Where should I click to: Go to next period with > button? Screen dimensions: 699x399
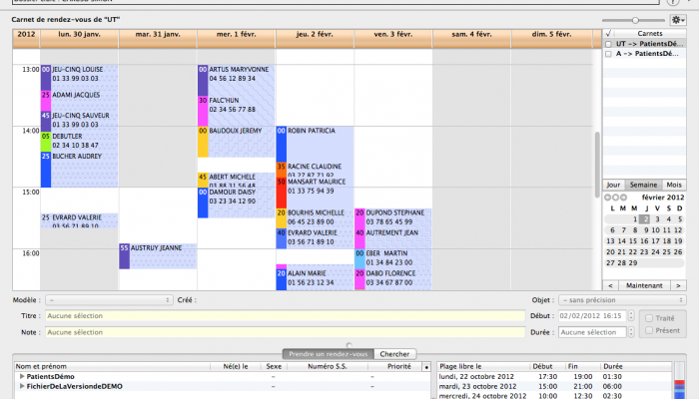pyautogui.click(x=678, y=285)
